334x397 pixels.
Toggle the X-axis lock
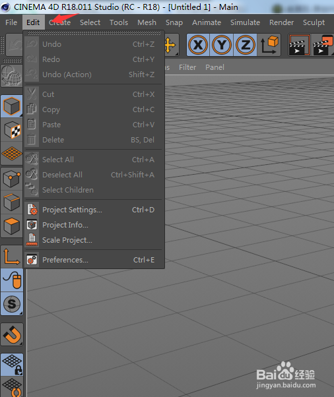(198, 45)
